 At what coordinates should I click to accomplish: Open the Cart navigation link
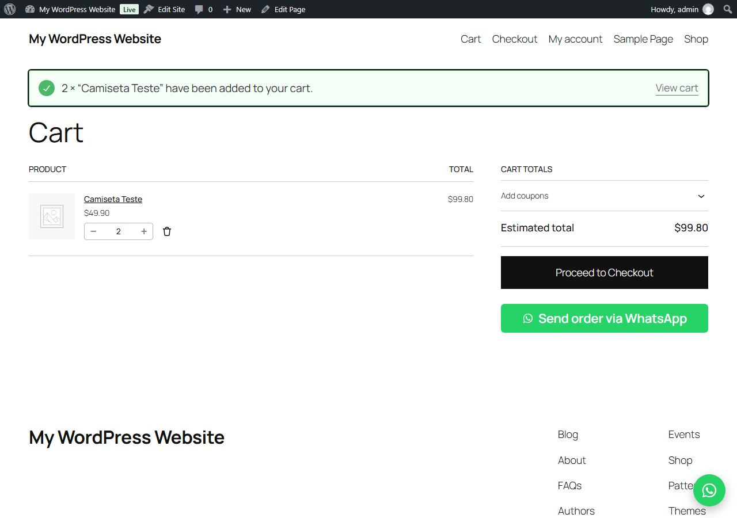[470, 39]
